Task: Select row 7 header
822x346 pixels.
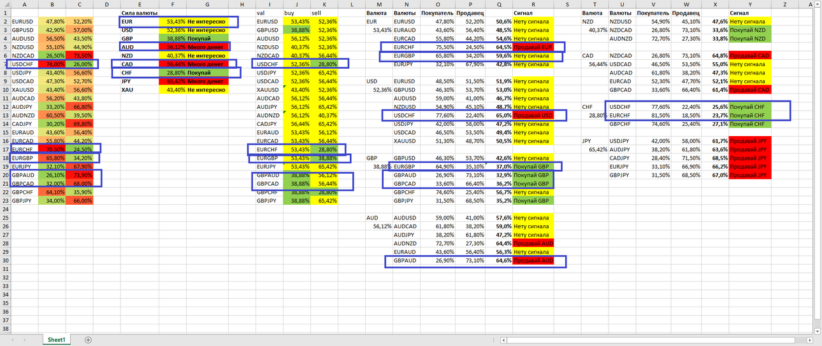Action: click(6, 64)
